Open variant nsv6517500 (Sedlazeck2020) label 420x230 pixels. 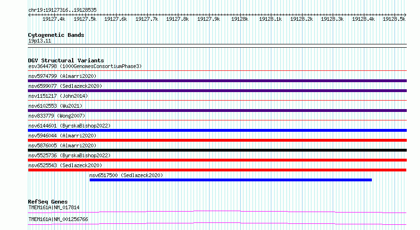126,175
